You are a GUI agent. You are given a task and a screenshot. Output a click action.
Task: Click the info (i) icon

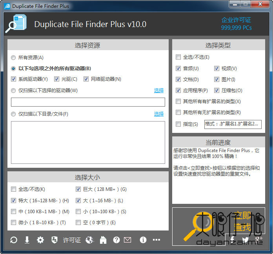tap(143, 240)
